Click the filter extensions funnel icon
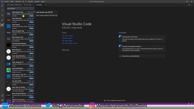This screenshot has height=109, width=194. [x=25, y=5]
